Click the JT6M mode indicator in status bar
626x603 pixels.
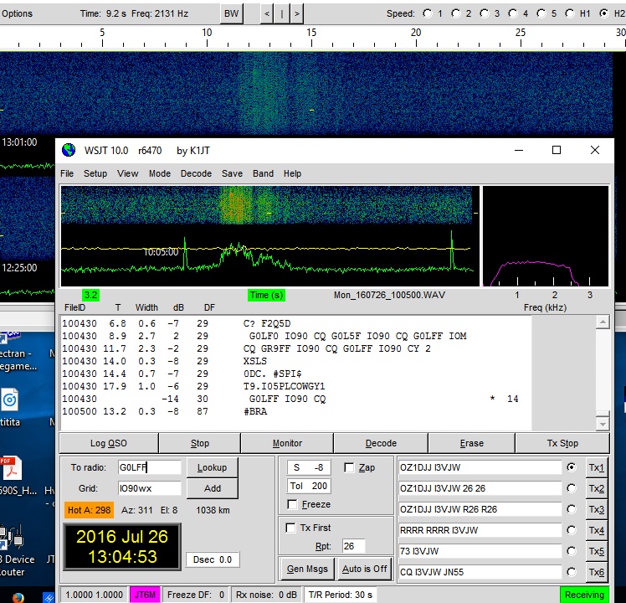coord(145,595)
